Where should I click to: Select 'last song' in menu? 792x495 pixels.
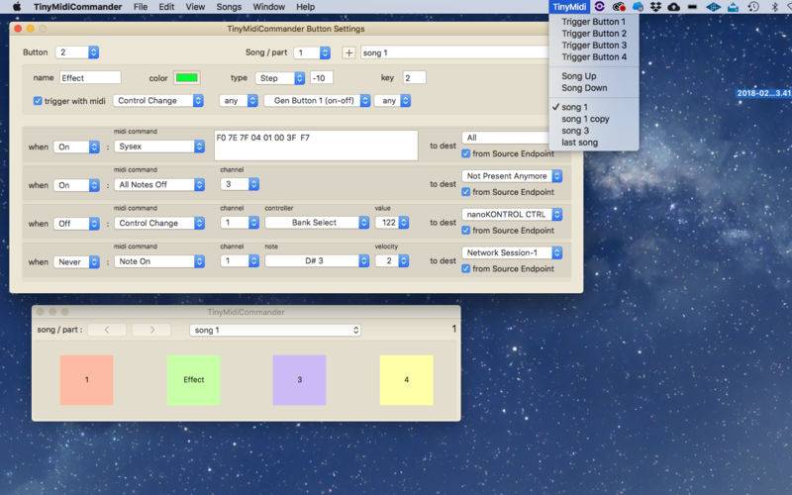point(594,143)
